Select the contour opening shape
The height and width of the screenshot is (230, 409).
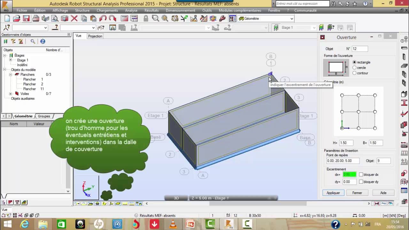pyautogui.click(x=354, y=73)
